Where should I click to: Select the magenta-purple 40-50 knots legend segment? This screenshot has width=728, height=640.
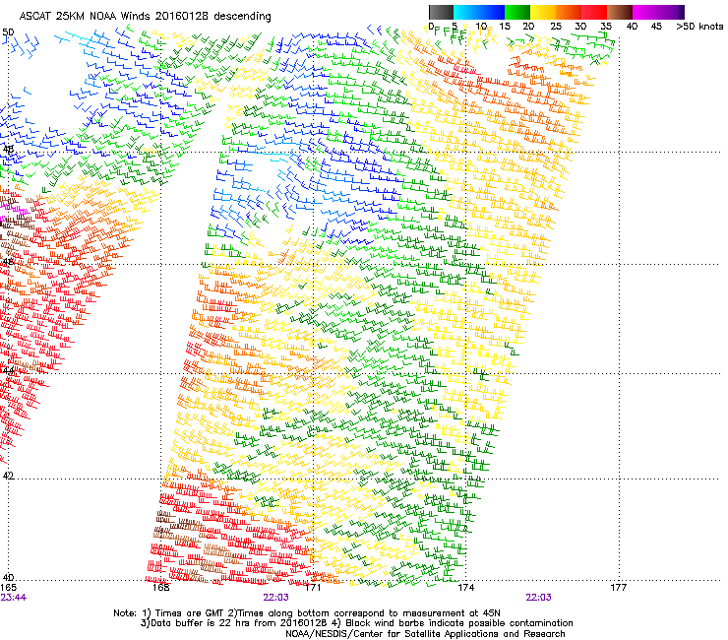[x=658, y=12]
